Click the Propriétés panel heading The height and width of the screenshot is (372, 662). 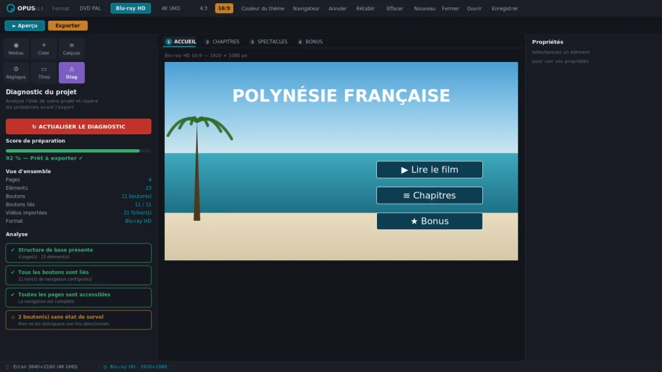(x=548, y=42)
